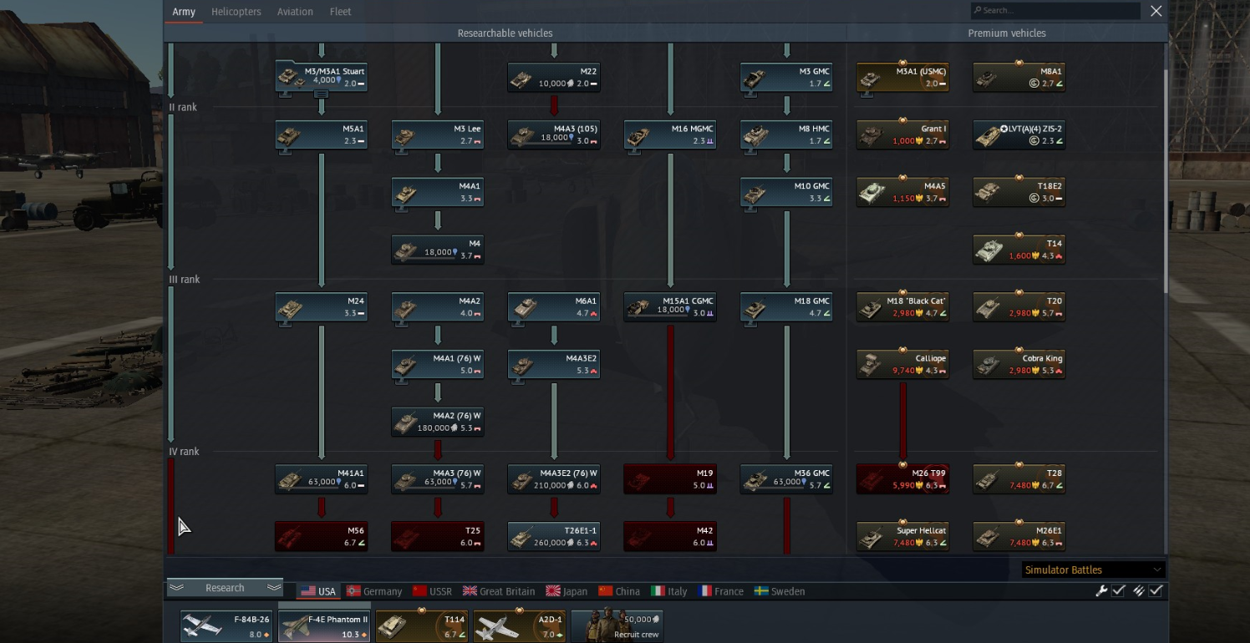
Task: Select the M4A3 (105) tank card
Action: point(553,135)
